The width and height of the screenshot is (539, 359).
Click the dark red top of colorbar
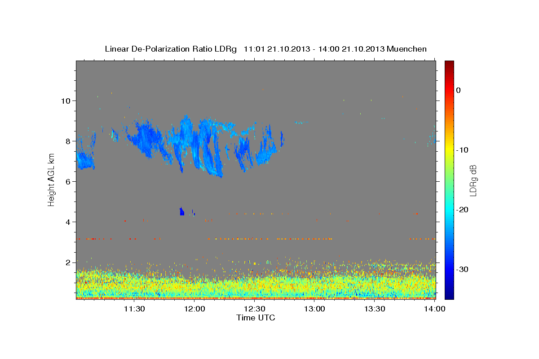click(x=449, y=64)
